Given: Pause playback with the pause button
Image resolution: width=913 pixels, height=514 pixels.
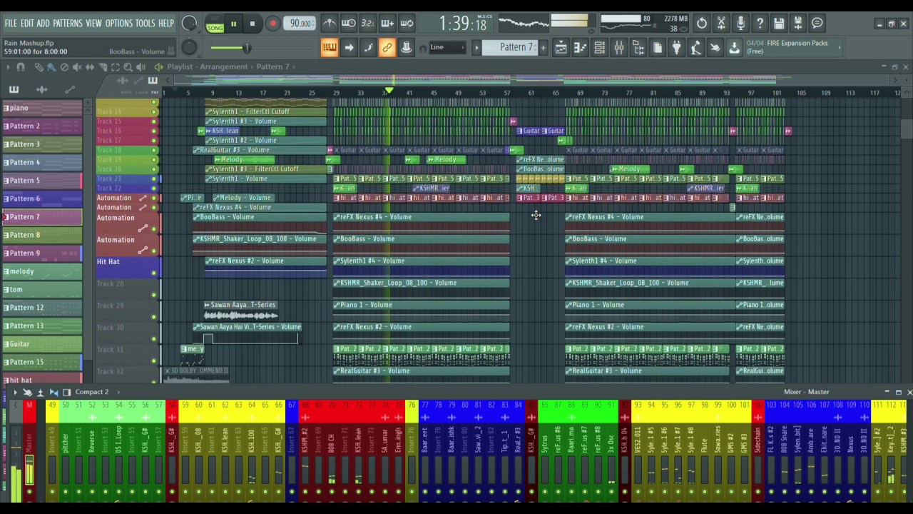Looking at the screenshot, I should pyautogui.click(x=233, y=24).
